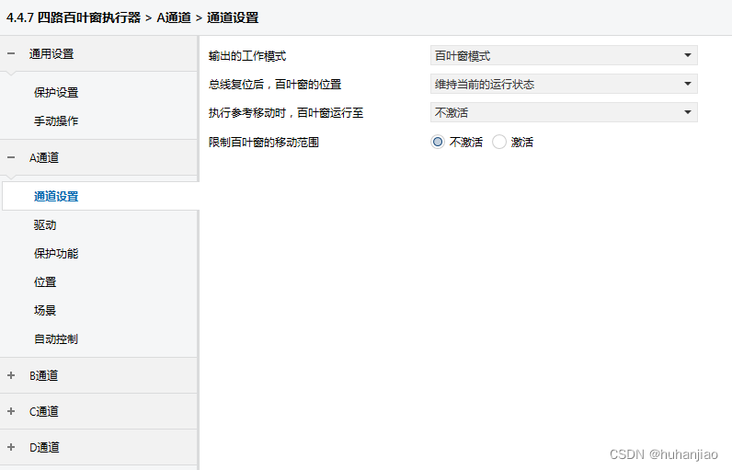Expand the C通道 section
The width and height of the screenshot is (732, 470).
click(x=11, y=411)
